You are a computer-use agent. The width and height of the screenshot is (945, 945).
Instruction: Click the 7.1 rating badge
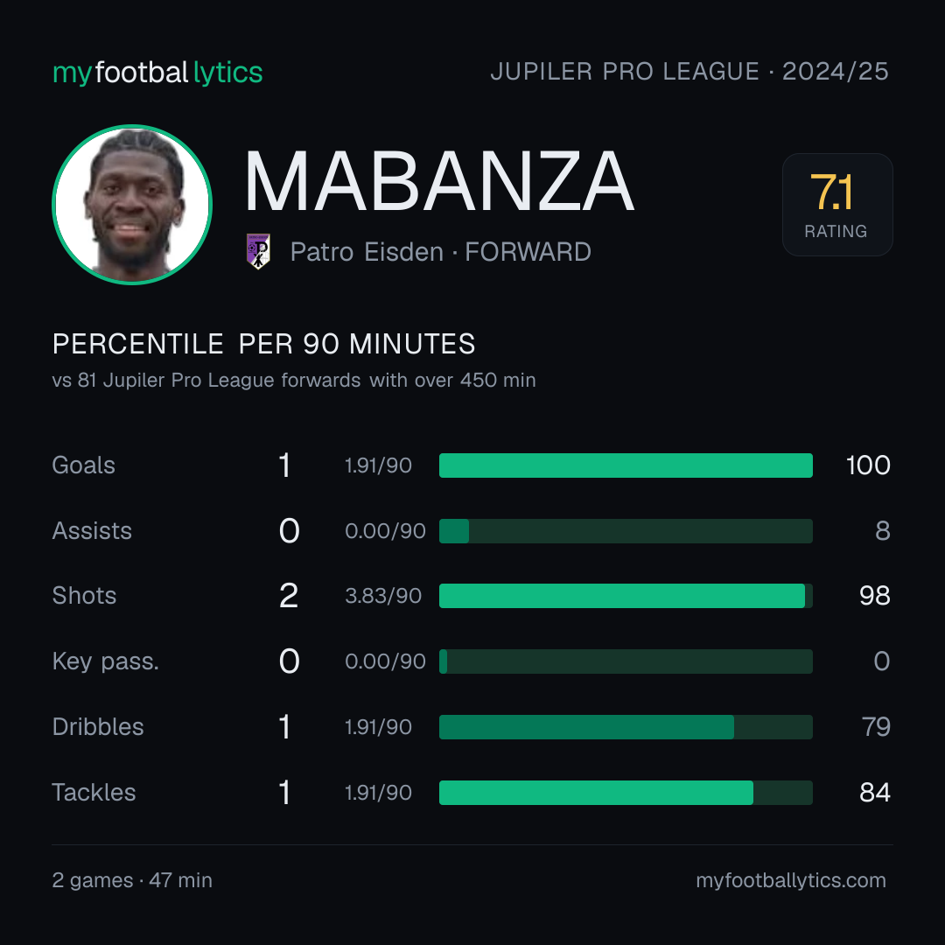(837, 204)
